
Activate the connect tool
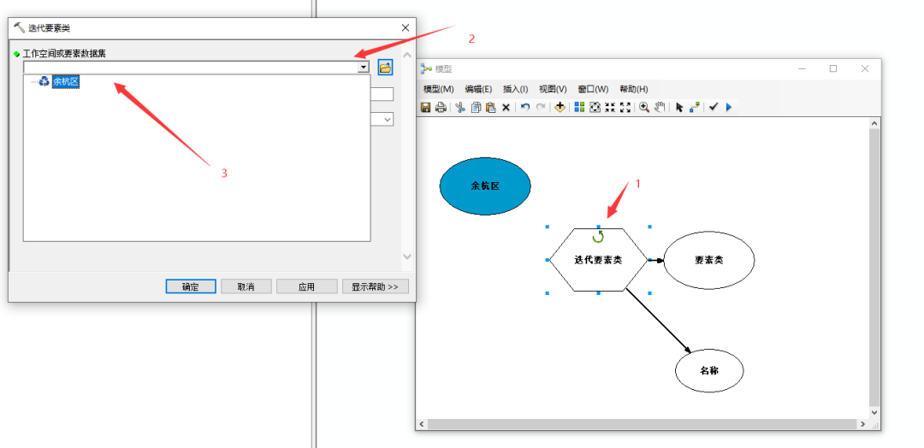coord(694,107)
